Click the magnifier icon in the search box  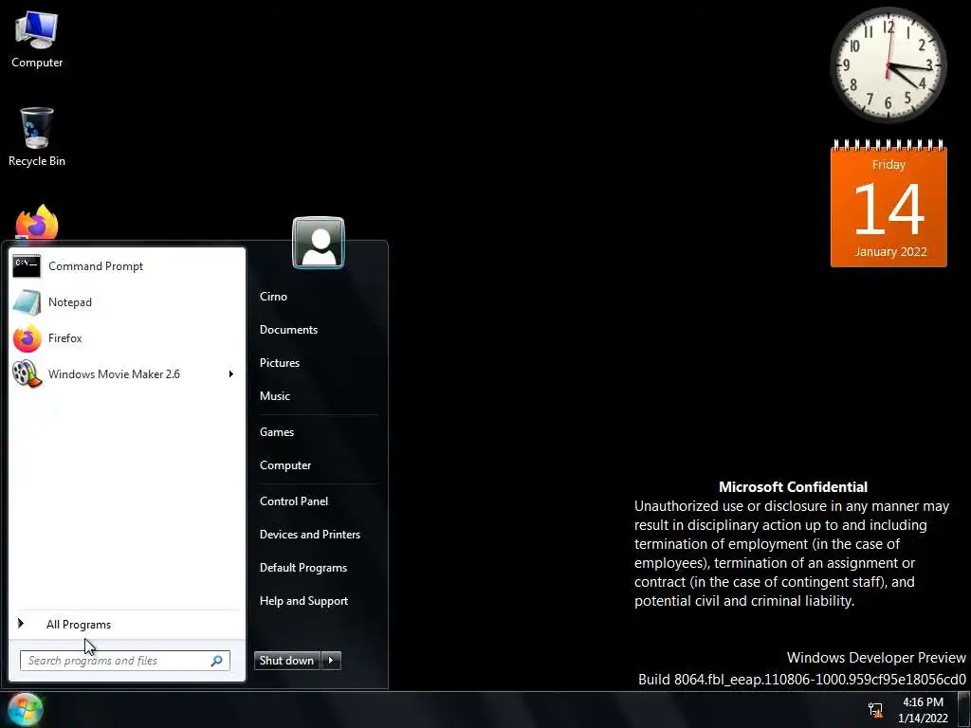(217, 661)
